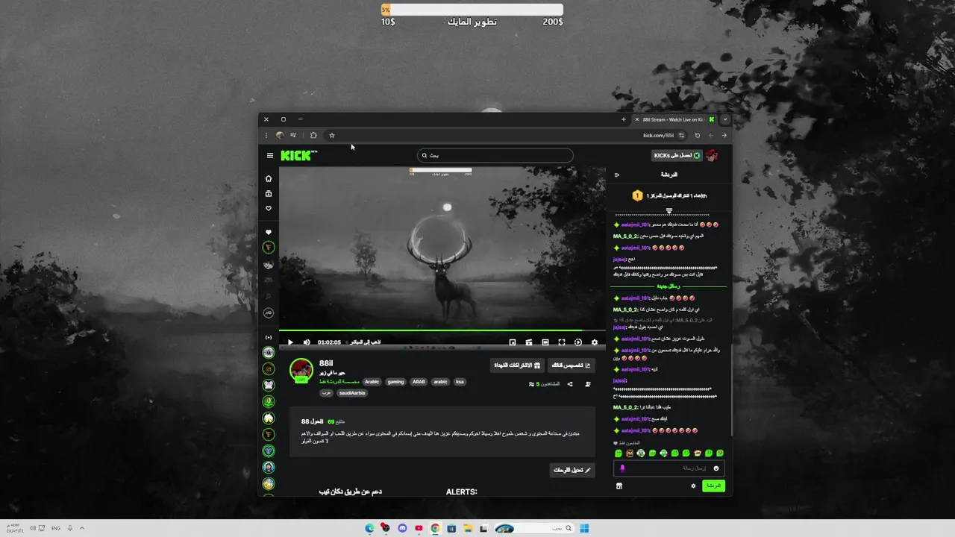The width and height of the screenshot is (955, 537).
Task: Enter fullscreen mode on the player
Action: 562,342
